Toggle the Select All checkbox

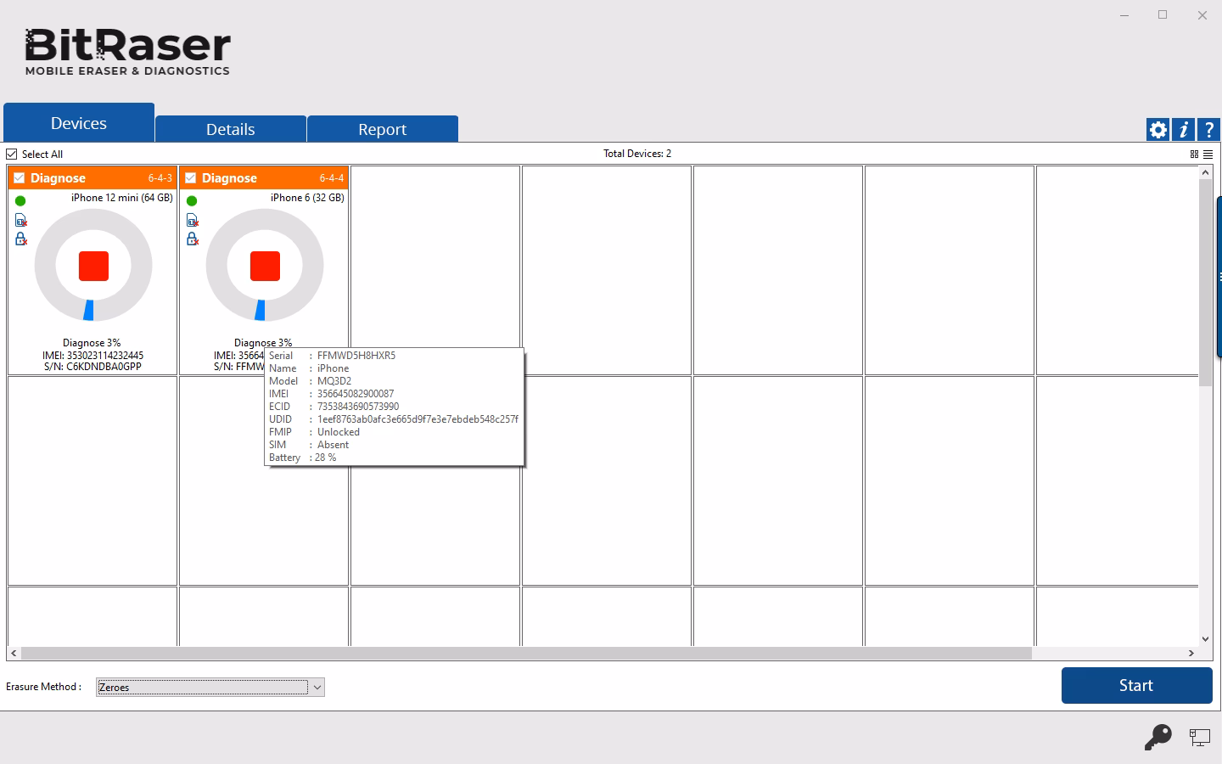12,154
